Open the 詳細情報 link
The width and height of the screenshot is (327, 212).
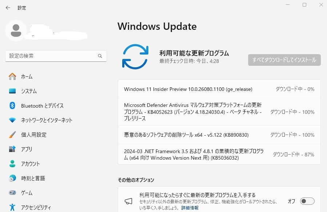tap(190, 208)
